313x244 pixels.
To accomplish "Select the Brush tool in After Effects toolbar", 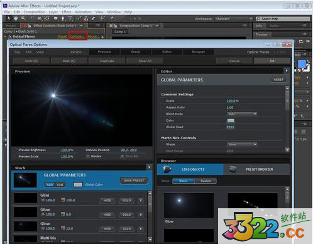I will [x=79, y=19].
